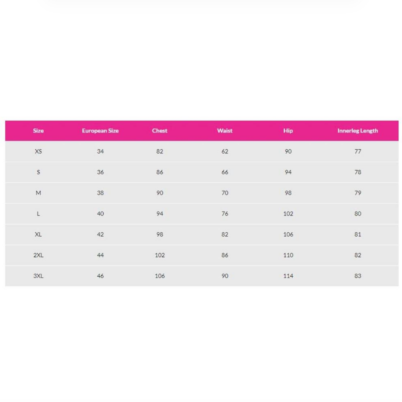Click the Size column header
Viewport: 402px width, 402px height.
coord(38,131)
